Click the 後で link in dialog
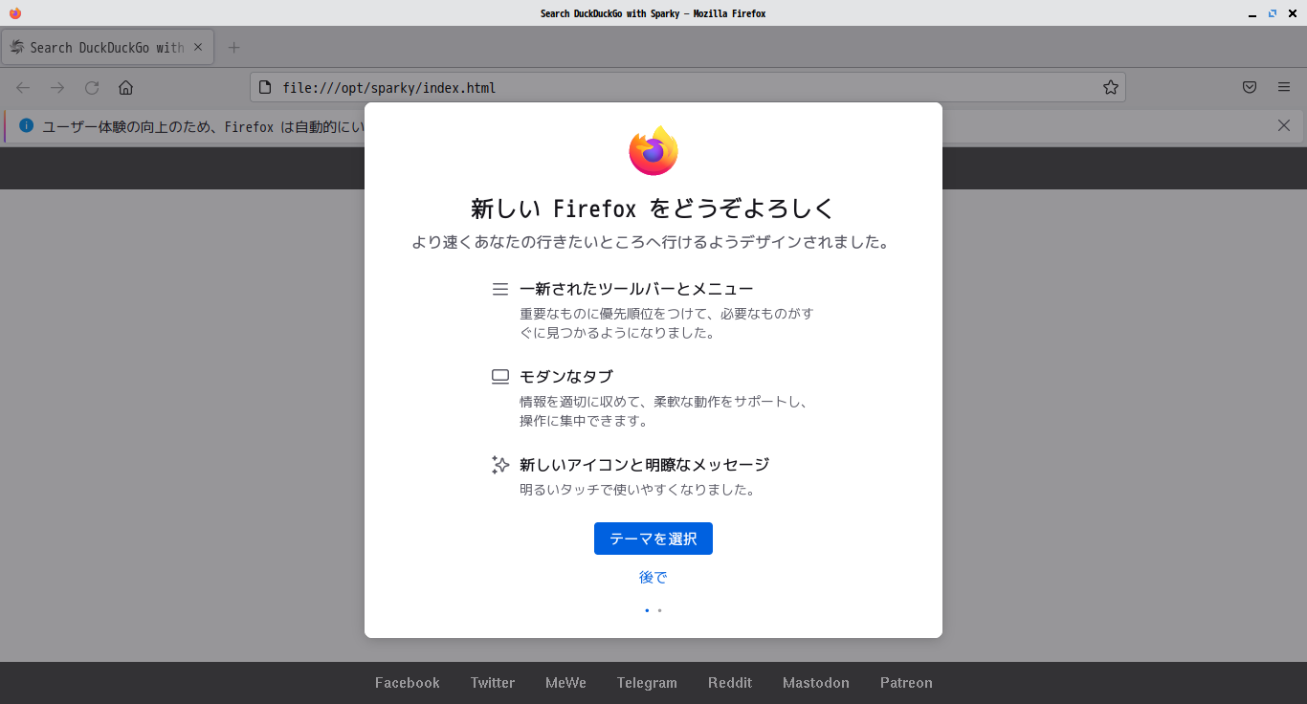Screen dimensions: 1307x704 pyautogui.click(x=653, y=578)
